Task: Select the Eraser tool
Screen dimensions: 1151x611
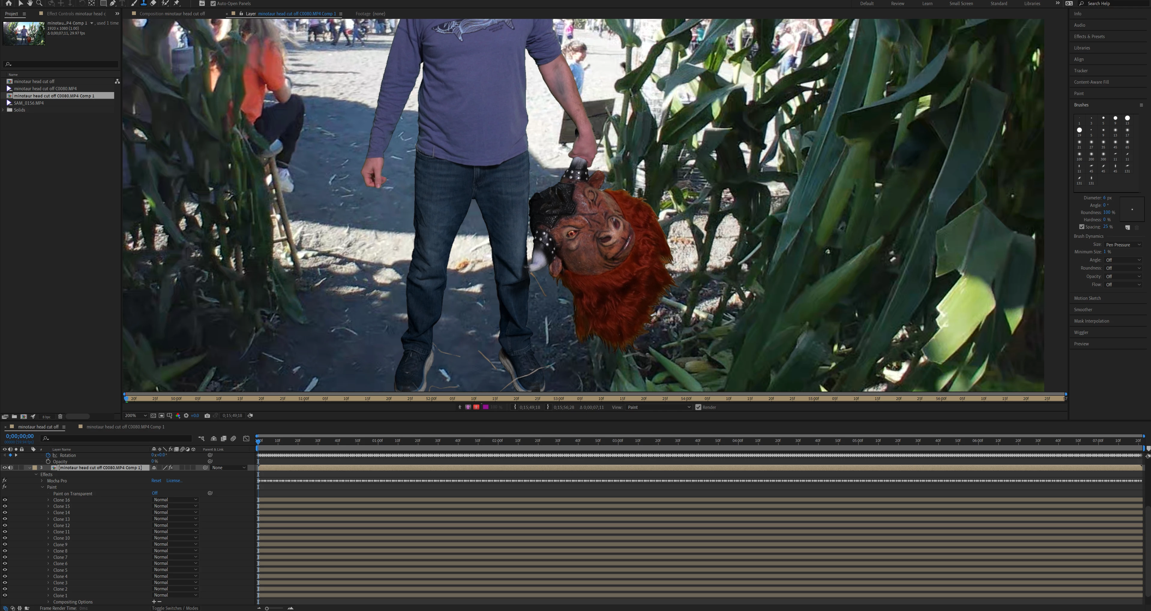Action: [153, 3]
